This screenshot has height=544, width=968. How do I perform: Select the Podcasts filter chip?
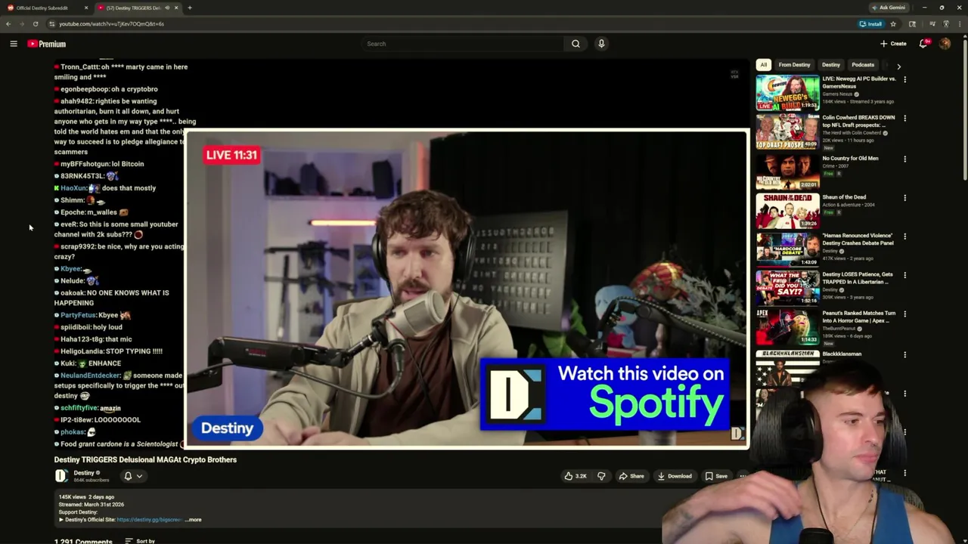[x=863, y=65]
